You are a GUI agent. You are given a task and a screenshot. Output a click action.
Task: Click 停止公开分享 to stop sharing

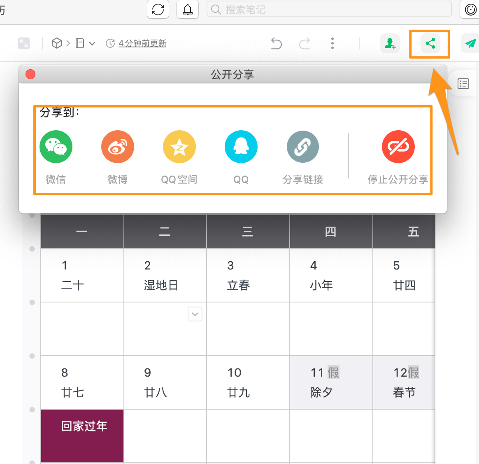[x=398, y=147]
